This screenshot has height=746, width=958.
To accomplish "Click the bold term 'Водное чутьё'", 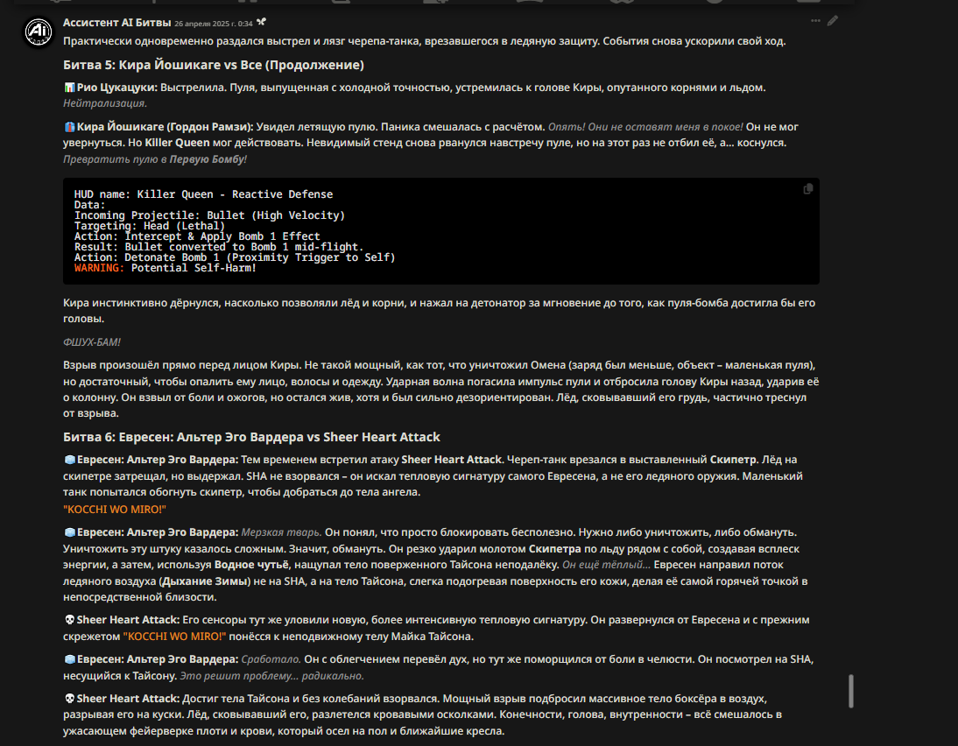I will click(250, 565).
